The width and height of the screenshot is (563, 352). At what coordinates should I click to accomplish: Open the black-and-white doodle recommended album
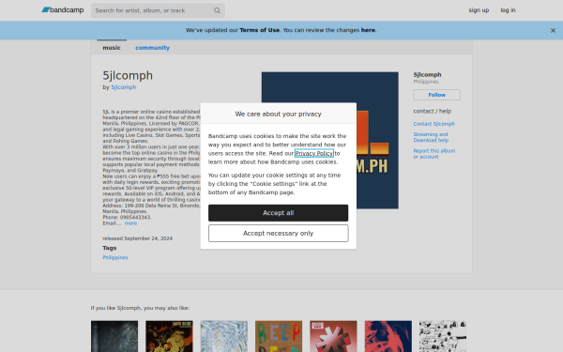443,336
